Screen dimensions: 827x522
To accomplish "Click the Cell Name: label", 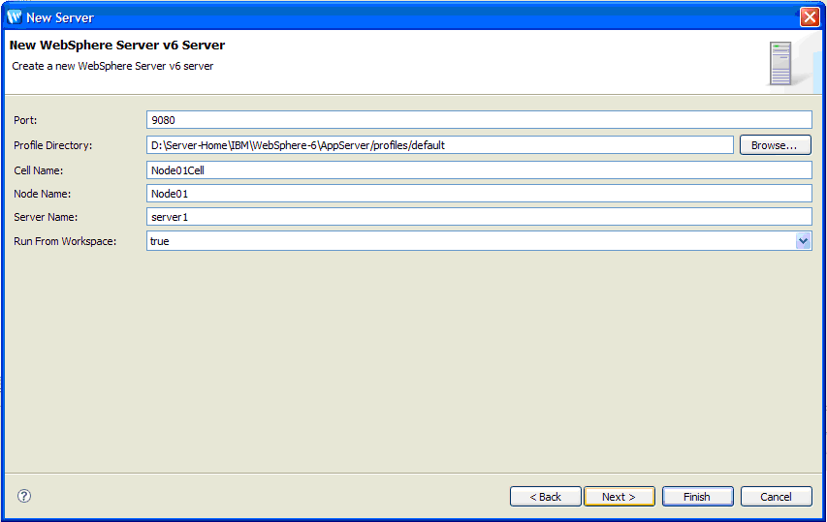I will [x=39, y=170].
